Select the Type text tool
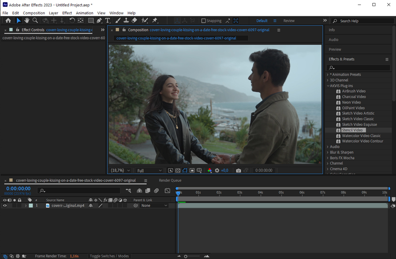The height and width of the screenshot is (259, 396). (108, 20)
